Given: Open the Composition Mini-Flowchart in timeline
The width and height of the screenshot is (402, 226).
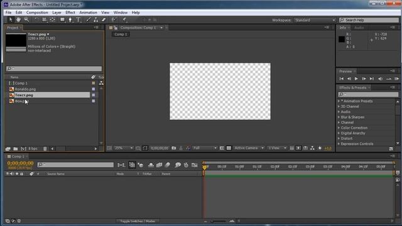Looking at the screenshot, I should pos(121,165).
